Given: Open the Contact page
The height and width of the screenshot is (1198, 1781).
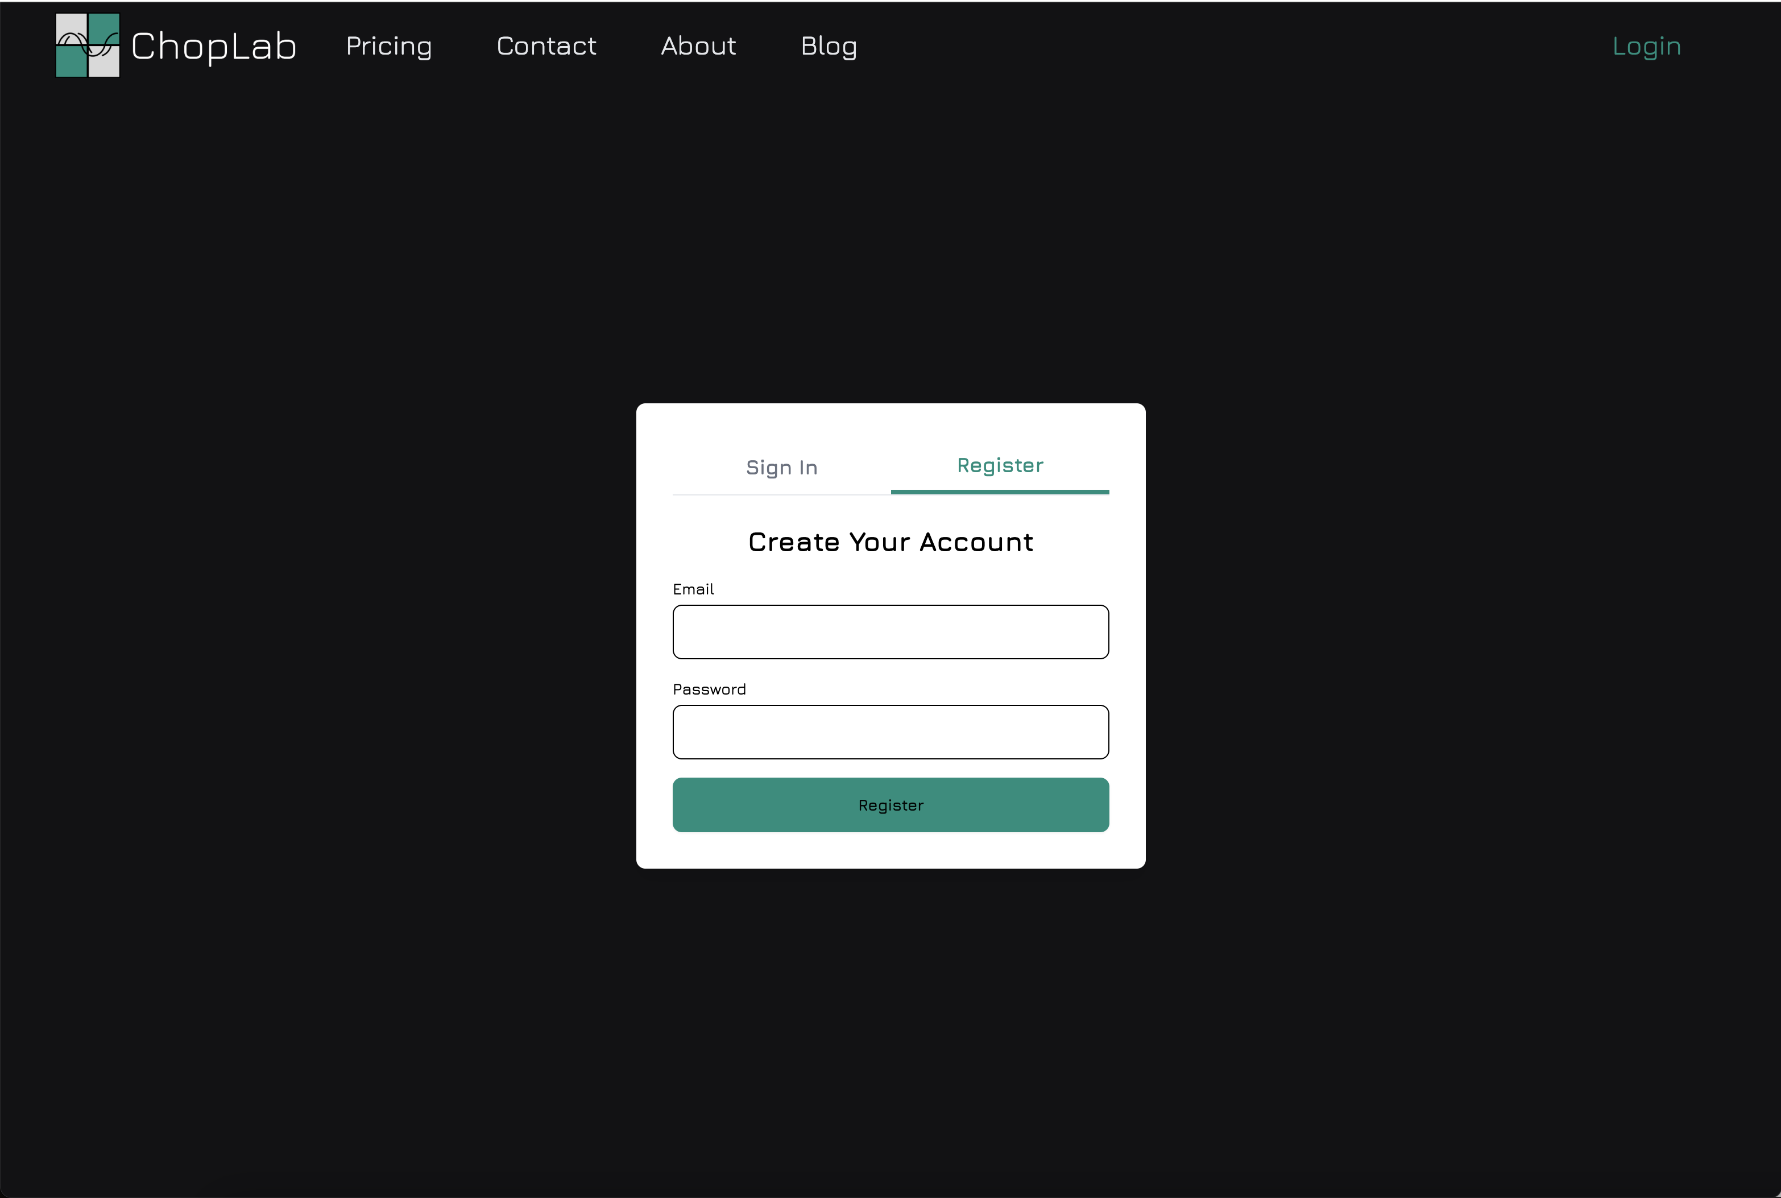Looking at the screenshot, I should [x=546, y=46].
